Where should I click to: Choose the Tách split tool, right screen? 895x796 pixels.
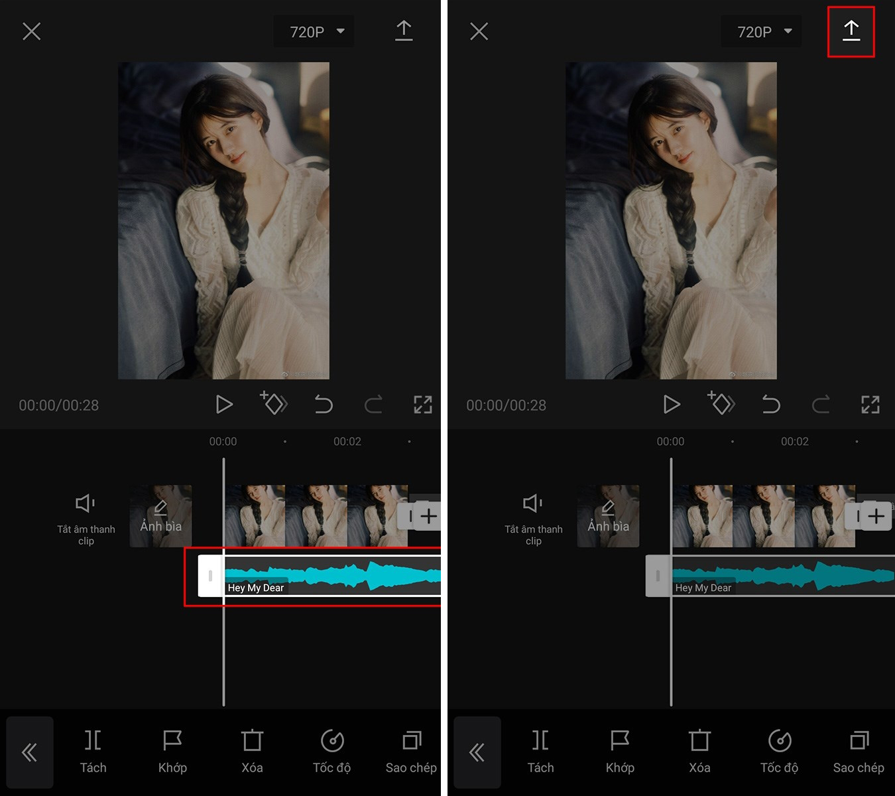pyautogui.click(x=540, y=752)
